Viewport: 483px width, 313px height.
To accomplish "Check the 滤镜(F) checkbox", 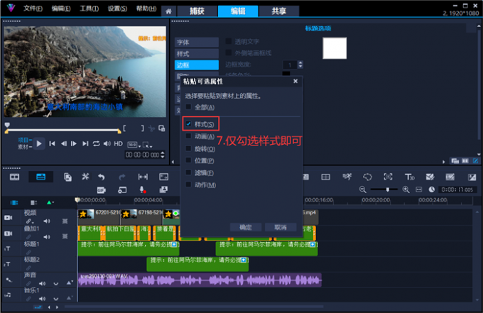I will pyautogui.click(x=188, y=172).
